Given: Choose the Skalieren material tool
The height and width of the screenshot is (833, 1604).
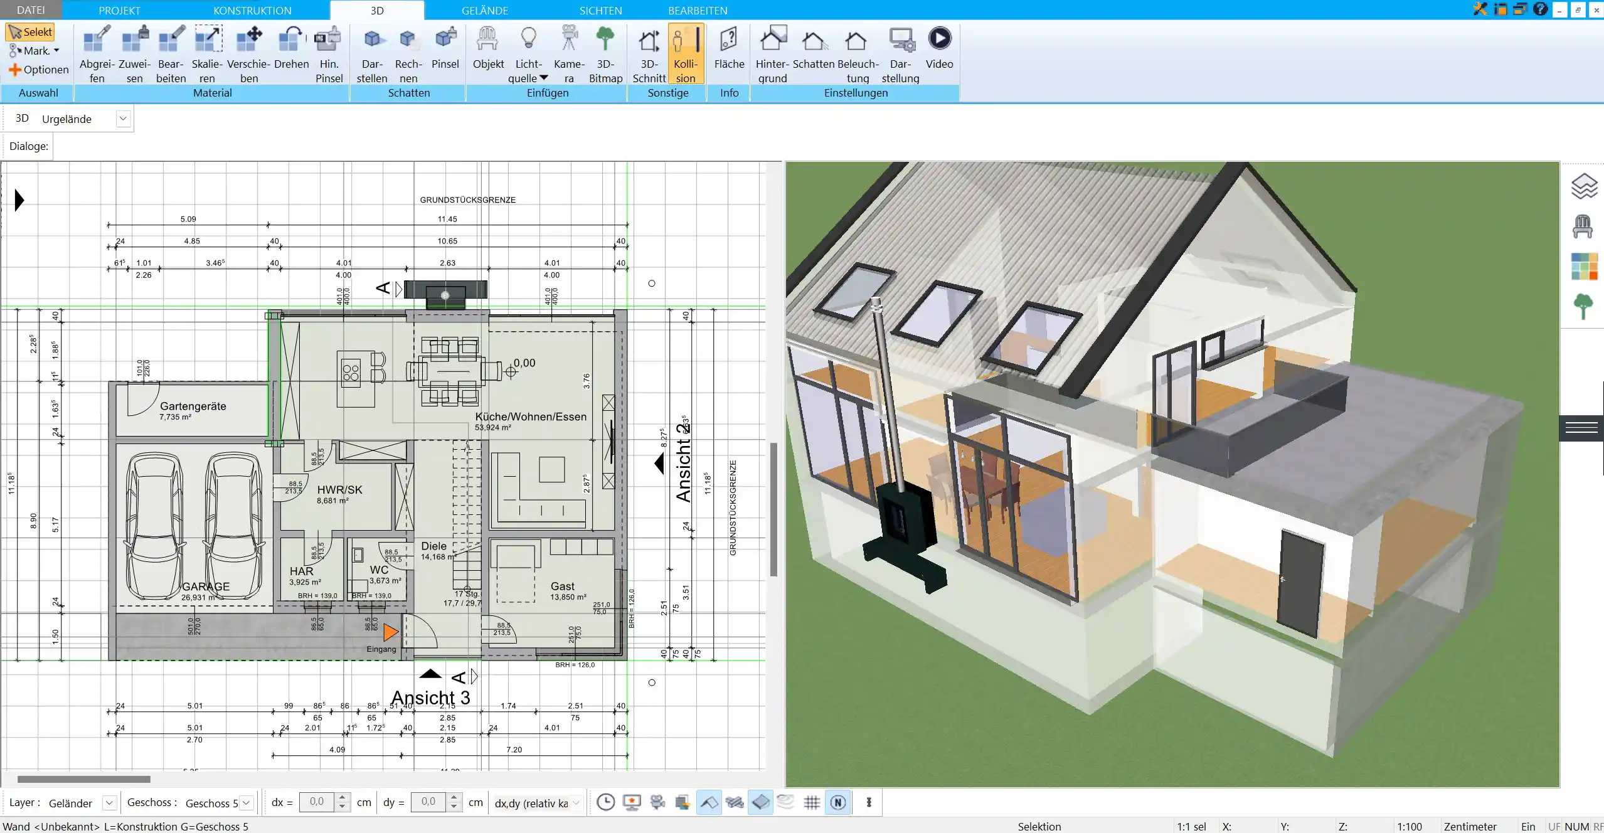Looking at the screenshot, I should click(x=207, y=55).
